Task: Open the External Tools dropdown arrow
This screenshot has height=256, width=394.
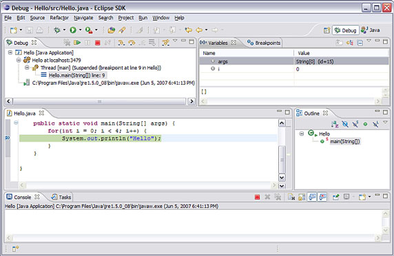Action: [96, 30]
